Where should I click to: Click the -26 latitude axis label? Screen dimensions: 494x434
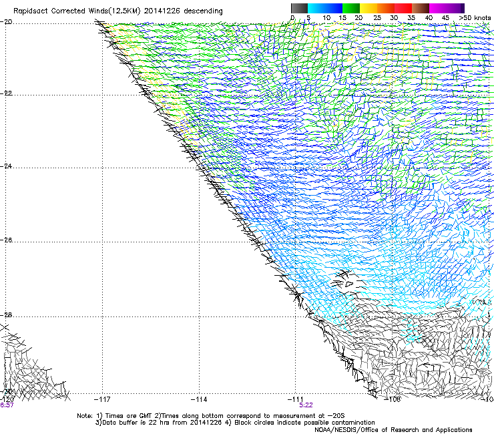point(6,240)
